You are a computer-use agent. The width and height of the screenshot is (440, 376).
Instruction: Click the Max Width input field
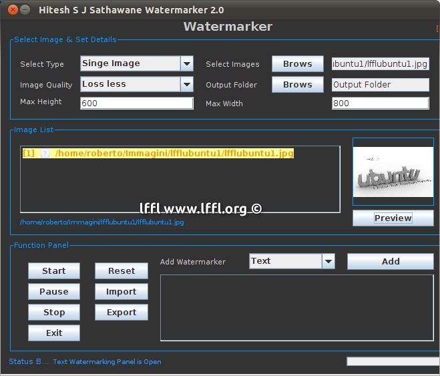380,104
